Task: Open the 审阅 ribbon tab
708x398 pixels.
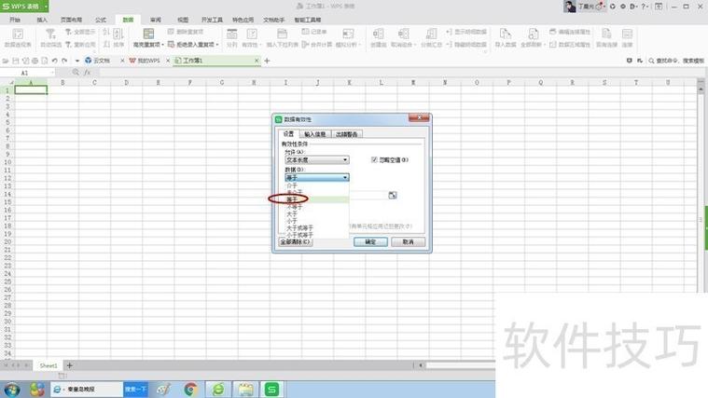Action: click(x=156, y=20)
